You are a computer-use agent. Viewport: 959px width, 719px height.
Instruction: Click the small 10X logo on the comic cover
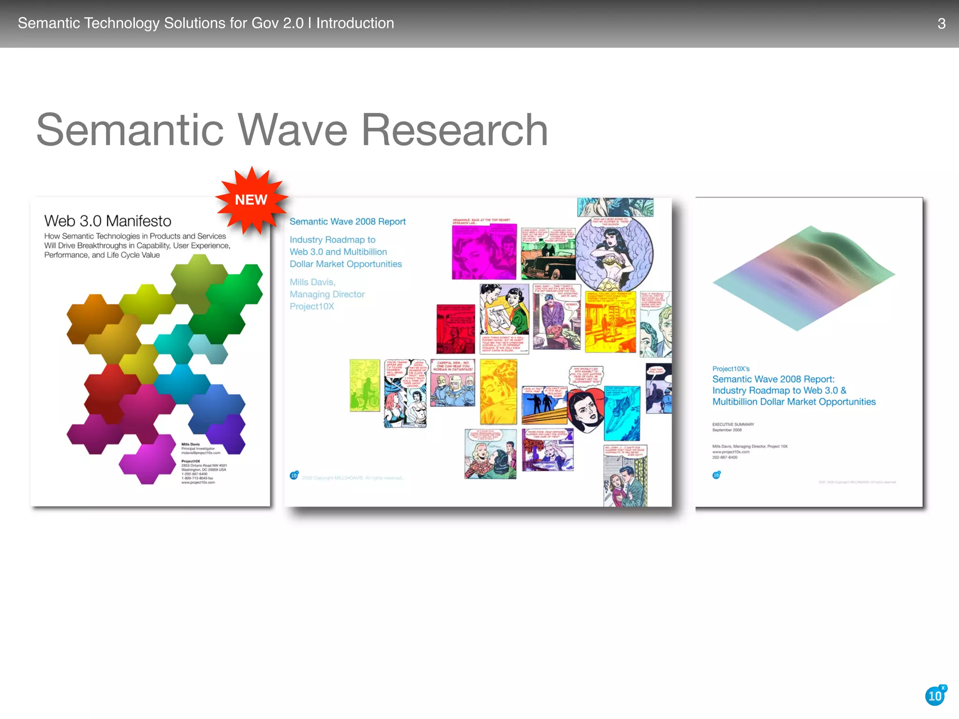coord(294,475)
